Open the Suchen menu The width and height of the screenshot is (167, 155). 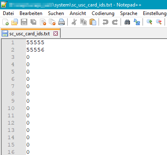(56, 13)
